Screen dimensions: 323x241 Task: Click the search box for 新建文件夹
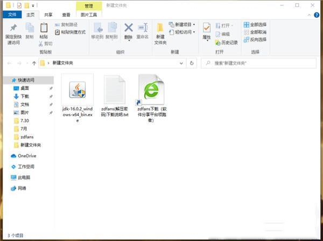point(258,63)
